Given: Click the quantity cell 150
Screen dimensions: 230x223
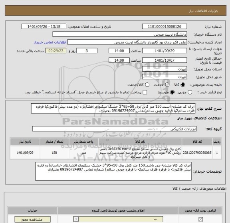Looking at the screenshot, I should [x=54, y=153].
